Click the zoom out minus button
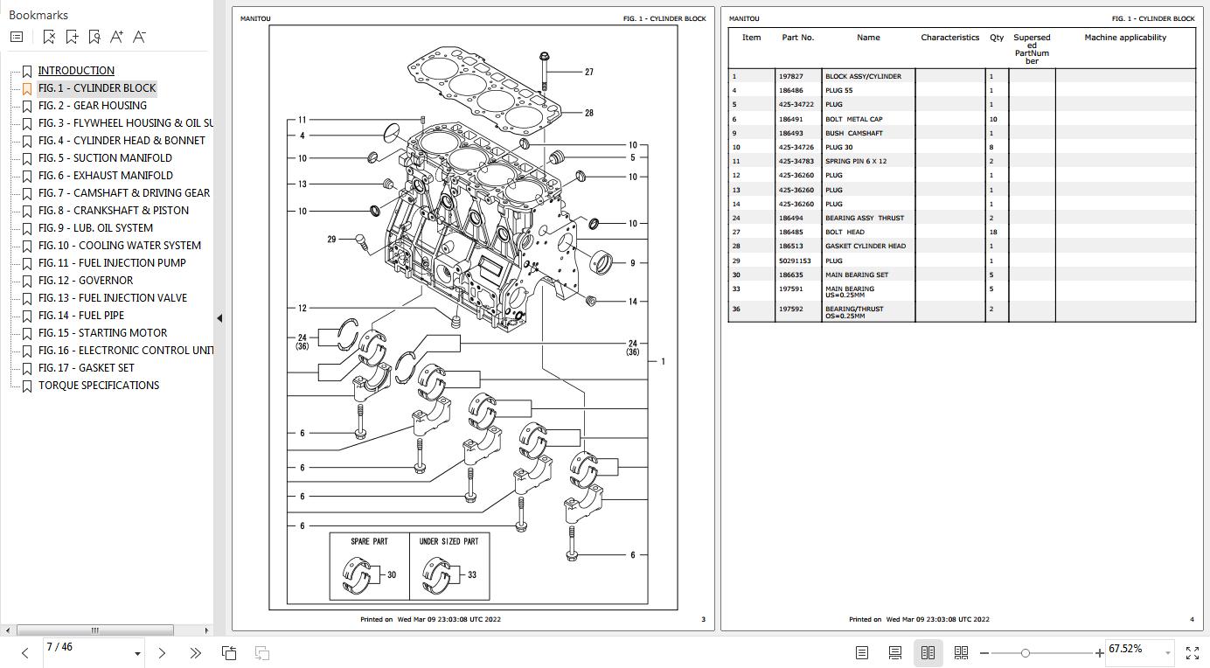1210x668 pixels. (984, 653)
